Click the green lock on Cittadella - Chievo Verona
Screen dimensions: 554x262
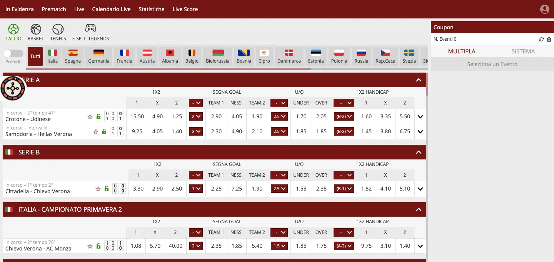tap(107, 189)
